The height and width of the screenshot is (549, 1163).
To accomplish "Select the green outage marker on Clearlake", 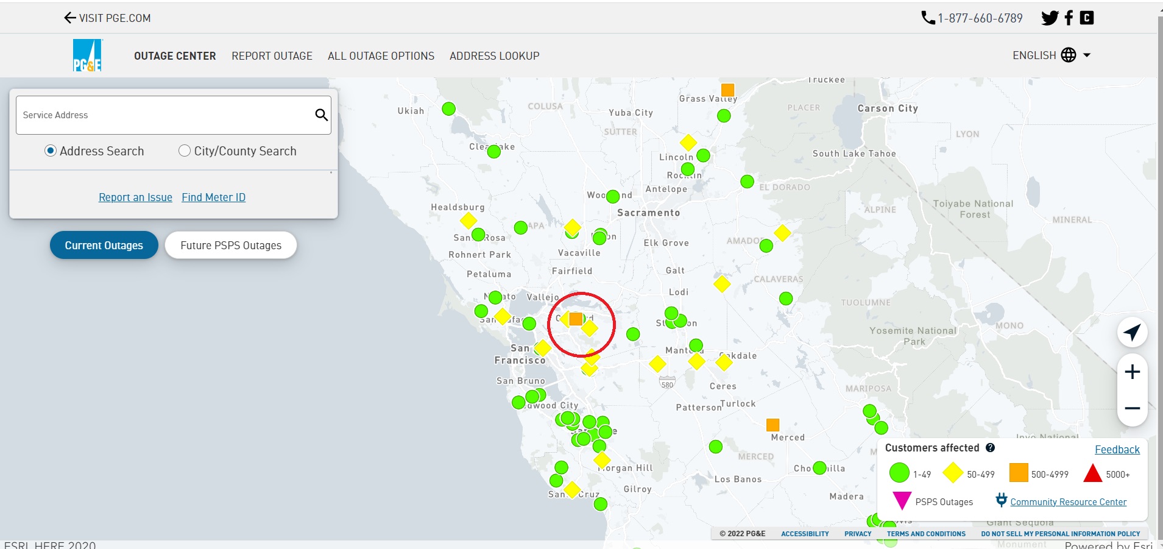I will pyautogui.click(x=494, y=151).
